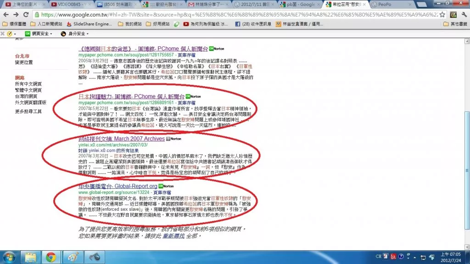Open the Facebook (28) 收件匣訊息 bookmark
This screenshot has width=470, height=264.
(253, 24)
